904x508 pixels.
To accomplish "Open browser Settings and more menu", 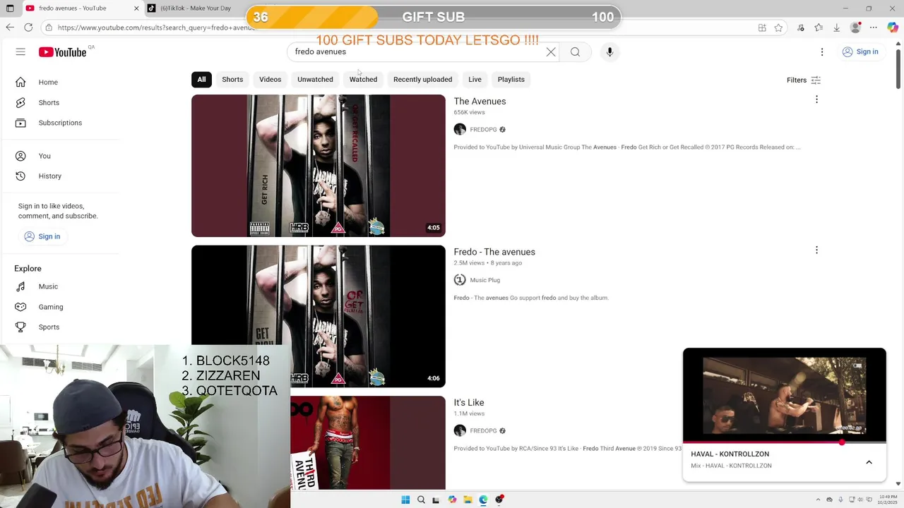I will 874,28.
